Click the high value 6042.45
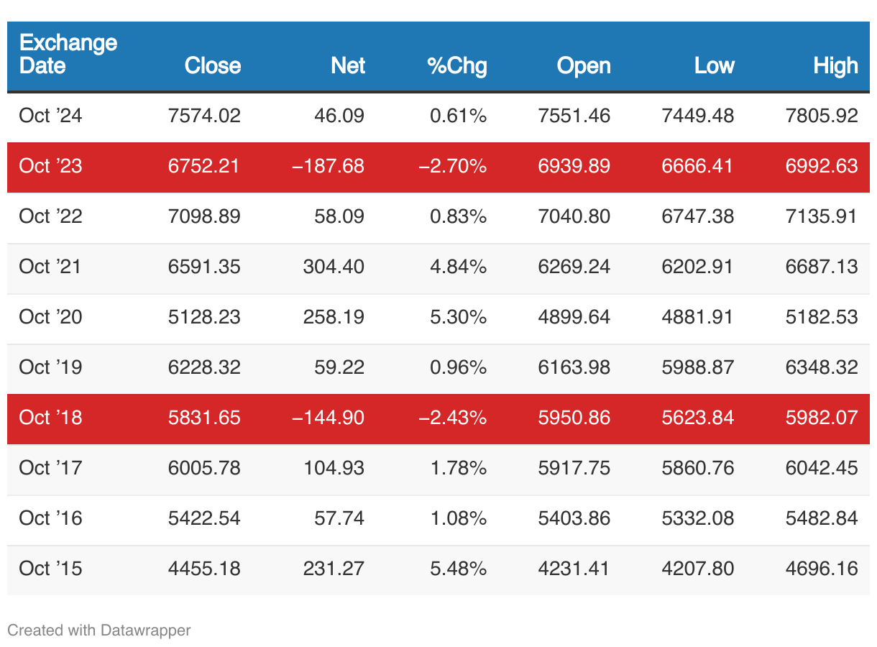Image resolution: width=877 pixels, height=647 pixels. (x=822, y=468)
